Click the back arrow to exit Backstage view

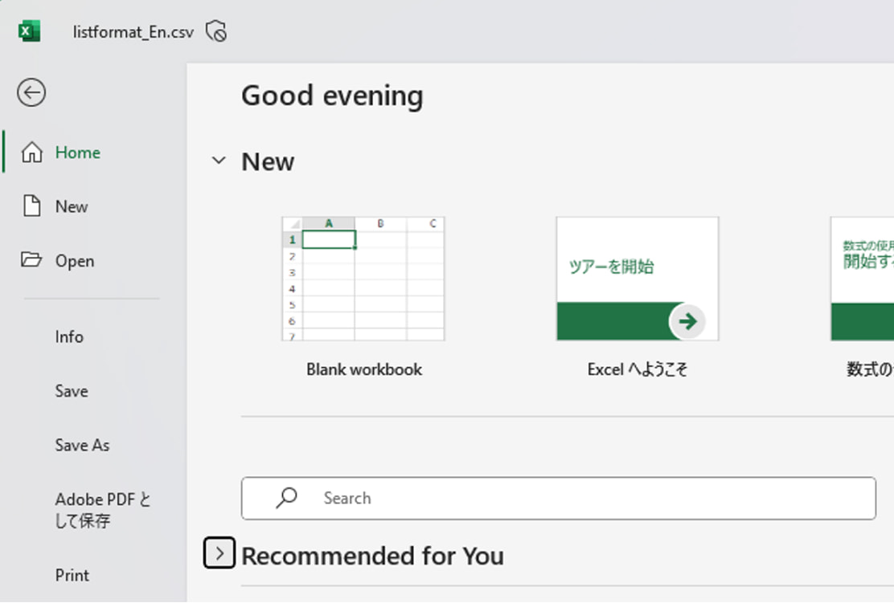[x=31, y=92]
